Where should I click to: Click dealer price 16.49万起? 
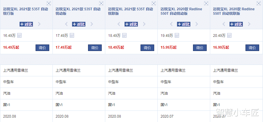(11, 47)
